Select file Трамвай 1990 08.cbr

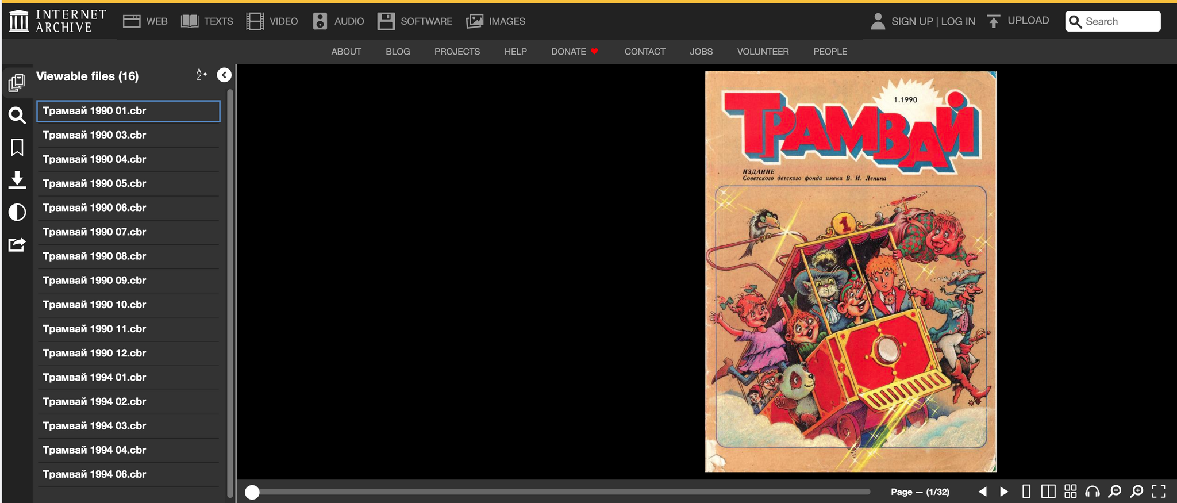click(x=128, y=256)
